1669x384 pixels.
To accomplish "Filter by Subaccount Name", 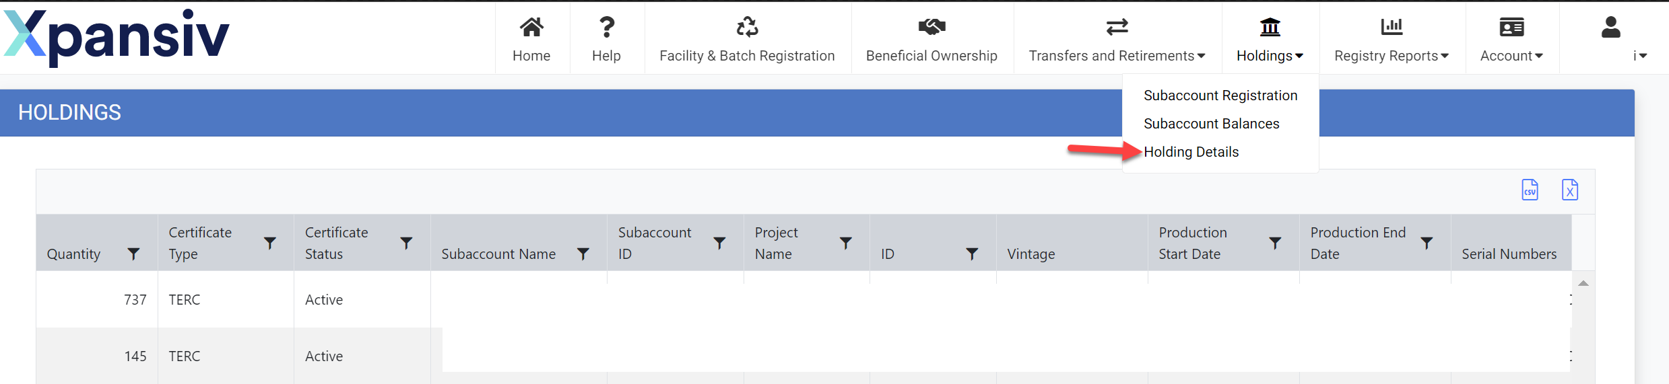I will [x=583, y=254].
